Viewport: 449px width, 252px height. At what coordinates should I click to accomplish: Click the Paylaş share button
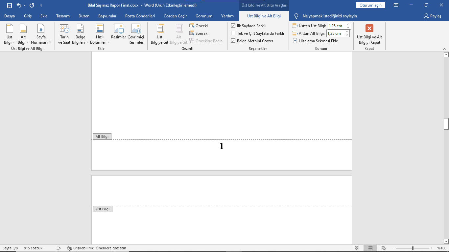(x=433, y=16)
